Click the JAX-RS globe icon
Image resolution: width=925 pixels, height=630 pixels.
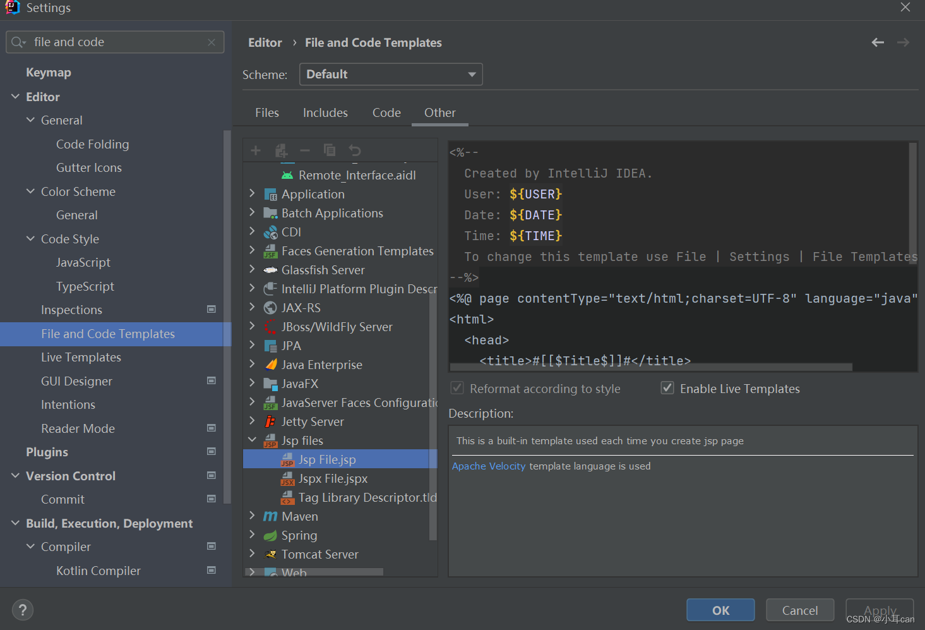pyautogui.click(x=270, y=308)
